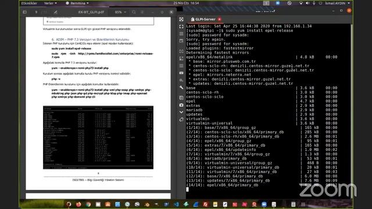This screenshot has height=209, width=372.
Task: Open search in PDF viewer header
Action: pyautogui.click(x=134, y=12)
